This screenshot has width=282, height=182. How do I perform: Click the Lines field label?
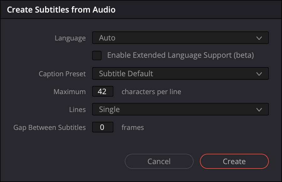pos(77,110)
